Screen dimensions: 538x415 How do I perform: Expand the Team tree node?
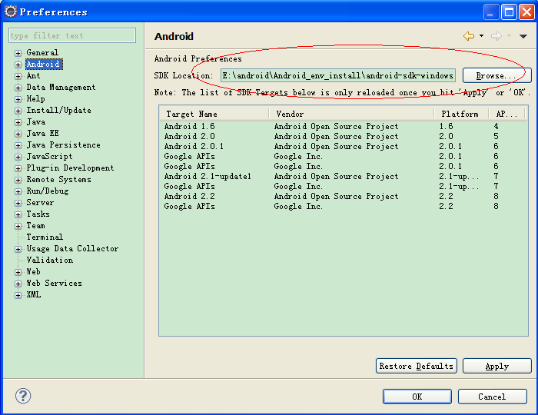point(18,226)
